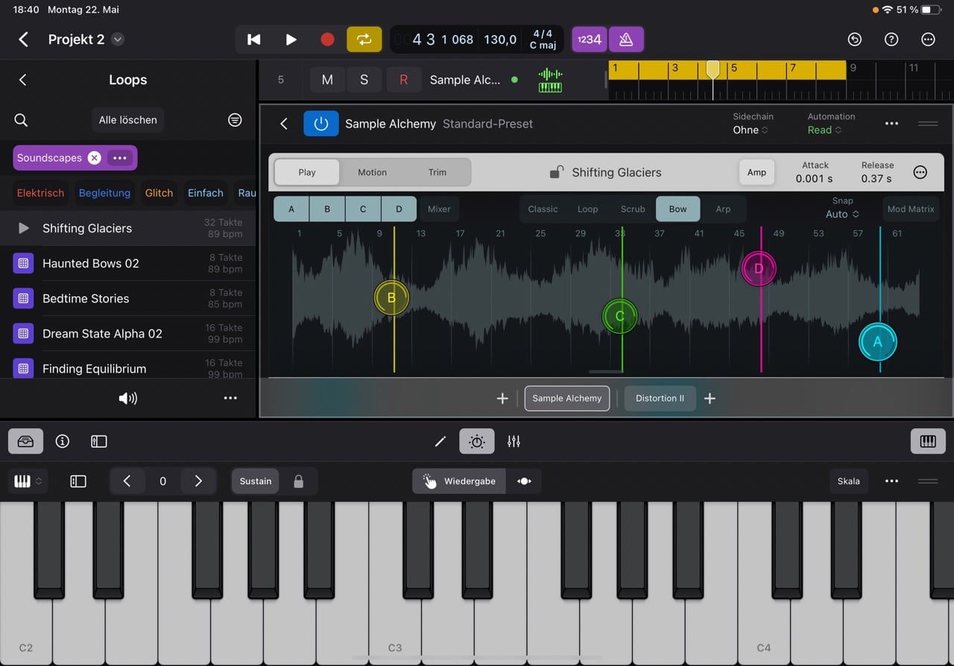
Task: Select the Arp play mode
Action: [723, 209]
